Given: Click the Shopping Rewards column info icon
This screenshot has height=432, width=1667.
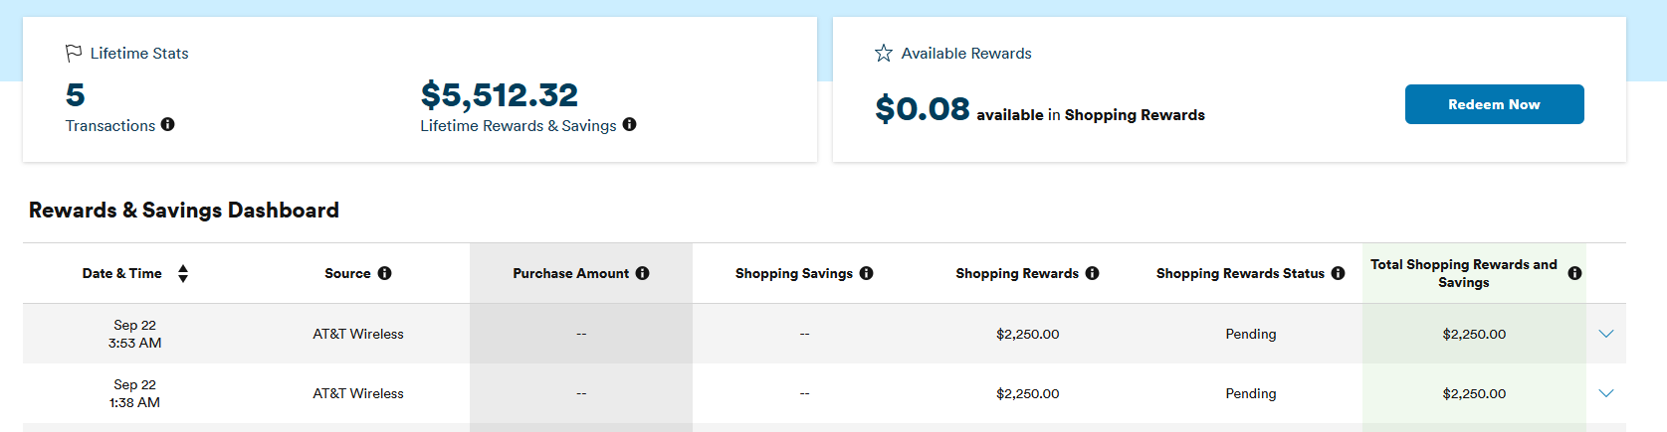Looking at the screenshot, I should pos(1092,273).
